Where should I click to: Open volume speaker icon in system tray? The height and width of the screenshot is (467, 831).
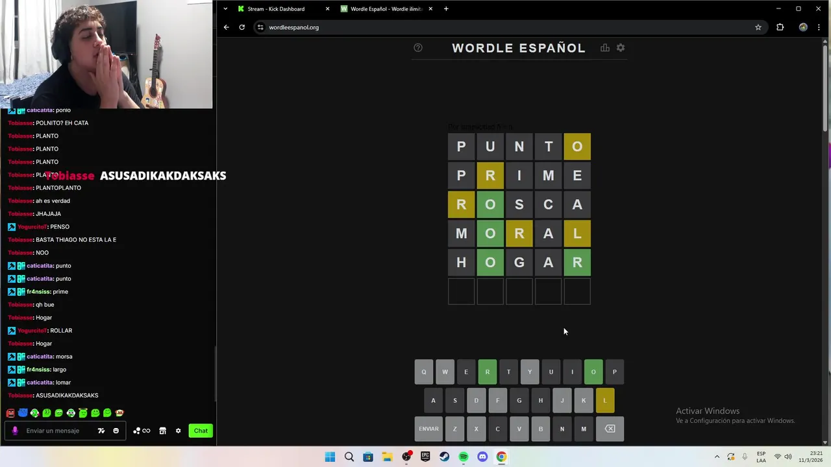(x=789, y=457)
